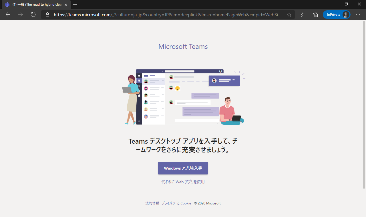Click the grayed Forward arrow
The image size is (366, 217).
click(21, 15)
